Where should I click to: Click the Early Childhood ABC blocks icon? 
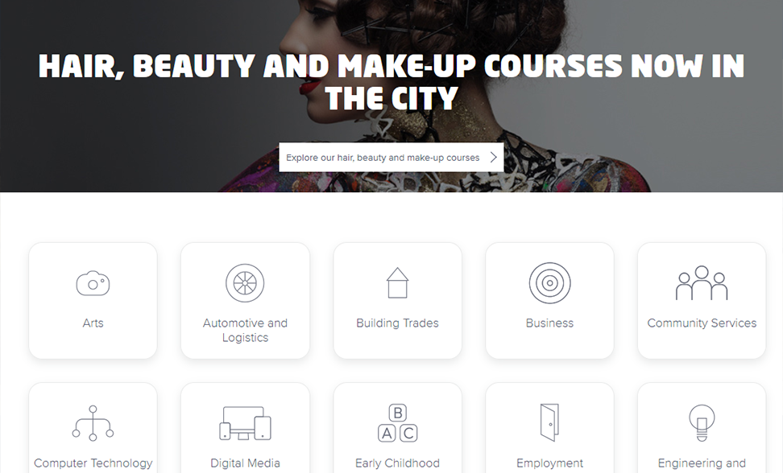(397, 423)
